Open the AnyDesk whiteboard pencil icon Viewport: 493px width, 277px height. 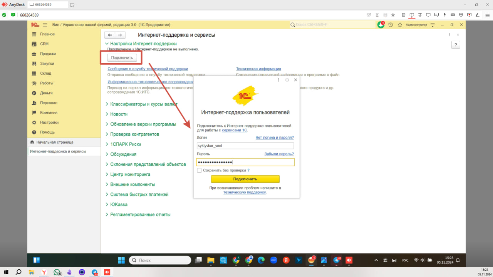tap(478, 15)
